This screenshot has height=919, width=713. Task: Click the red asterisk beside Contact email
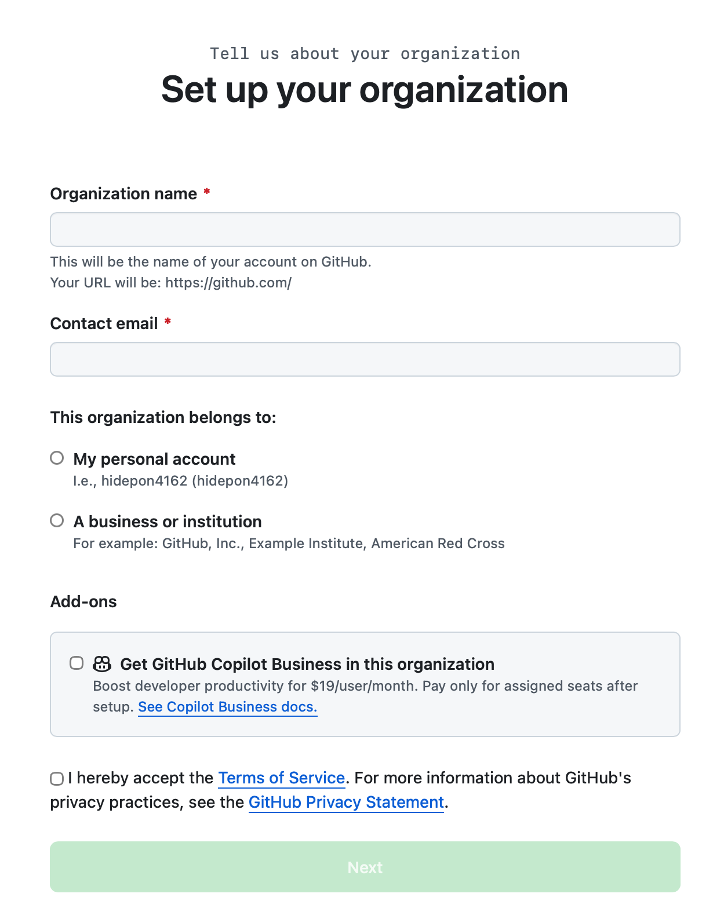pyautogui.click(x=168, y=322)
